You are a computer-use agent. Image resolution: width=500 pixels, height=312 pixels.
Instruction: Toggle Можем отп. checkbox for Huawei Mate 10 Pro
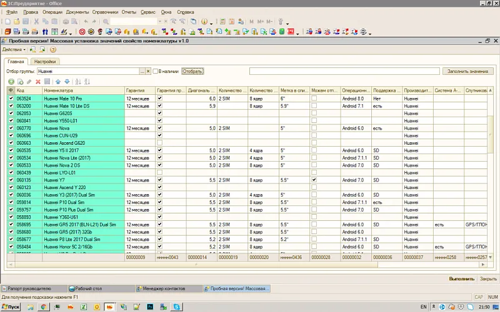click(x=314, y=99)
